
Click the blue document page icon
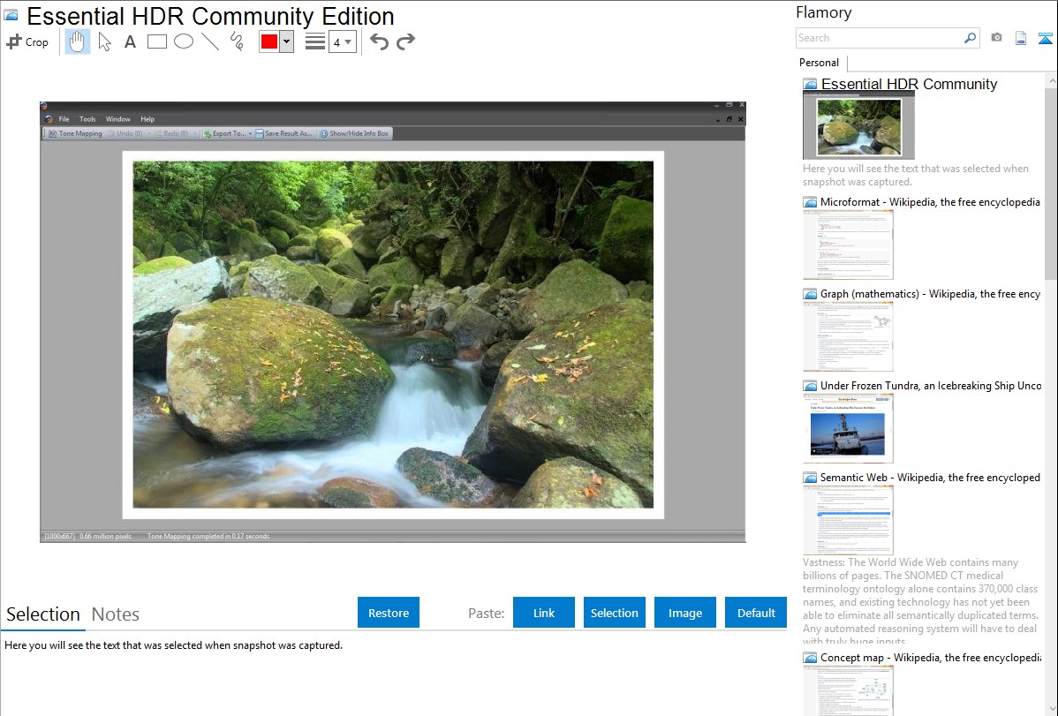point(1021,38)
